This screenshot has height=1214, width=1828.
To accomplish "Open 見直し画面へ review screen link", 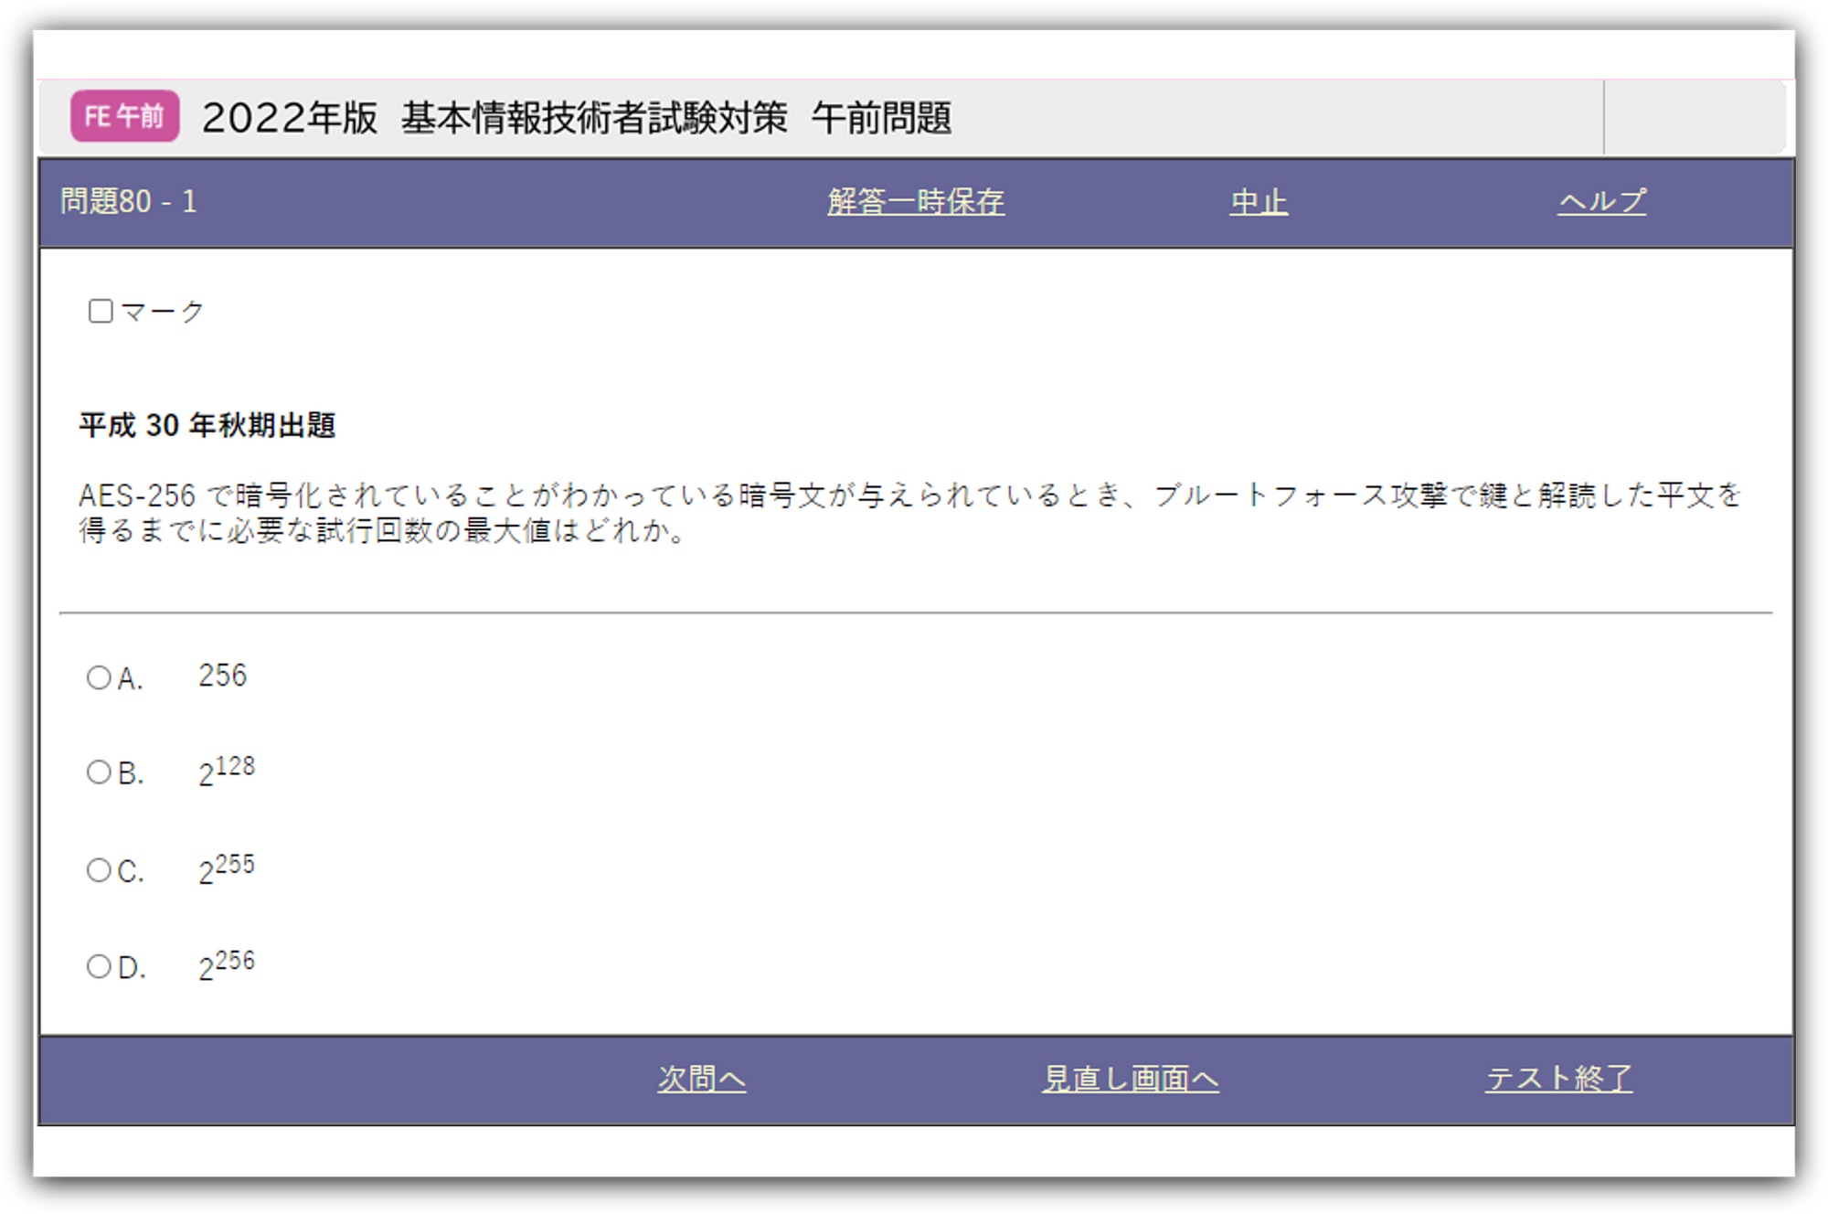I will click(1130, 1079).
